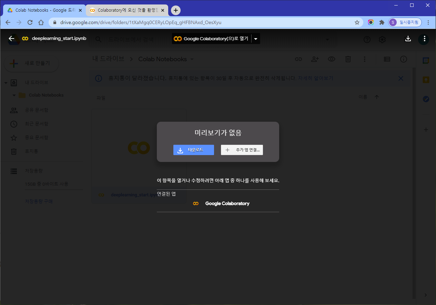Open 최근 문서함 in the sidebar
The width and height of the screenshot is (436, 305).
click(37, 124)
